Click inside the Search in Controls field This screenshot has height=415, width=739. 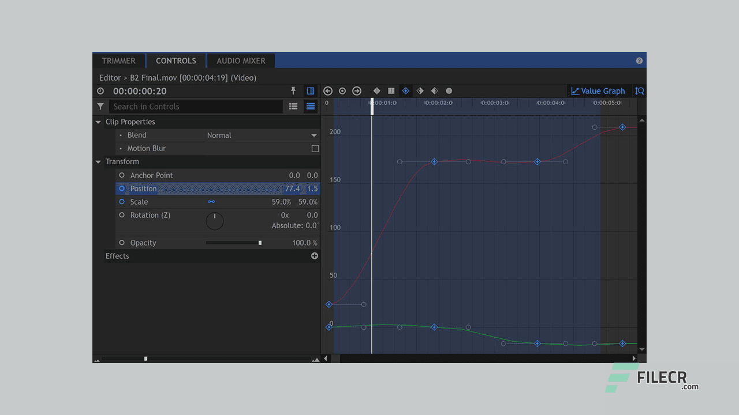tap(196, 106)
